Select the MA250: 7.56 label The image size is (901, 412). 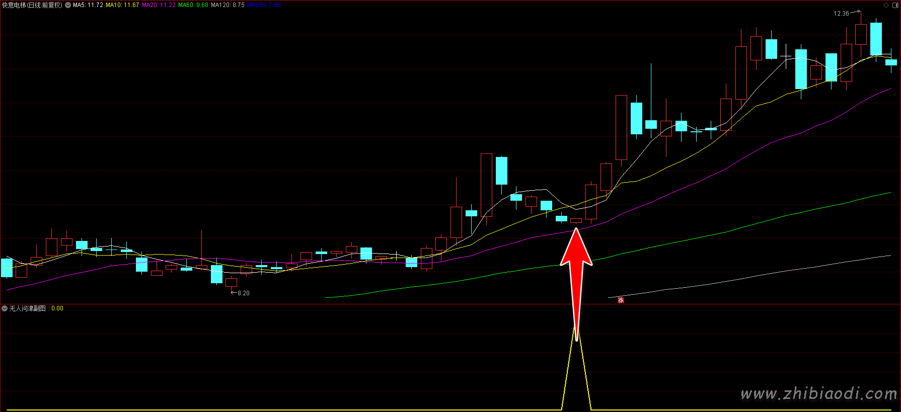(264, 5)
